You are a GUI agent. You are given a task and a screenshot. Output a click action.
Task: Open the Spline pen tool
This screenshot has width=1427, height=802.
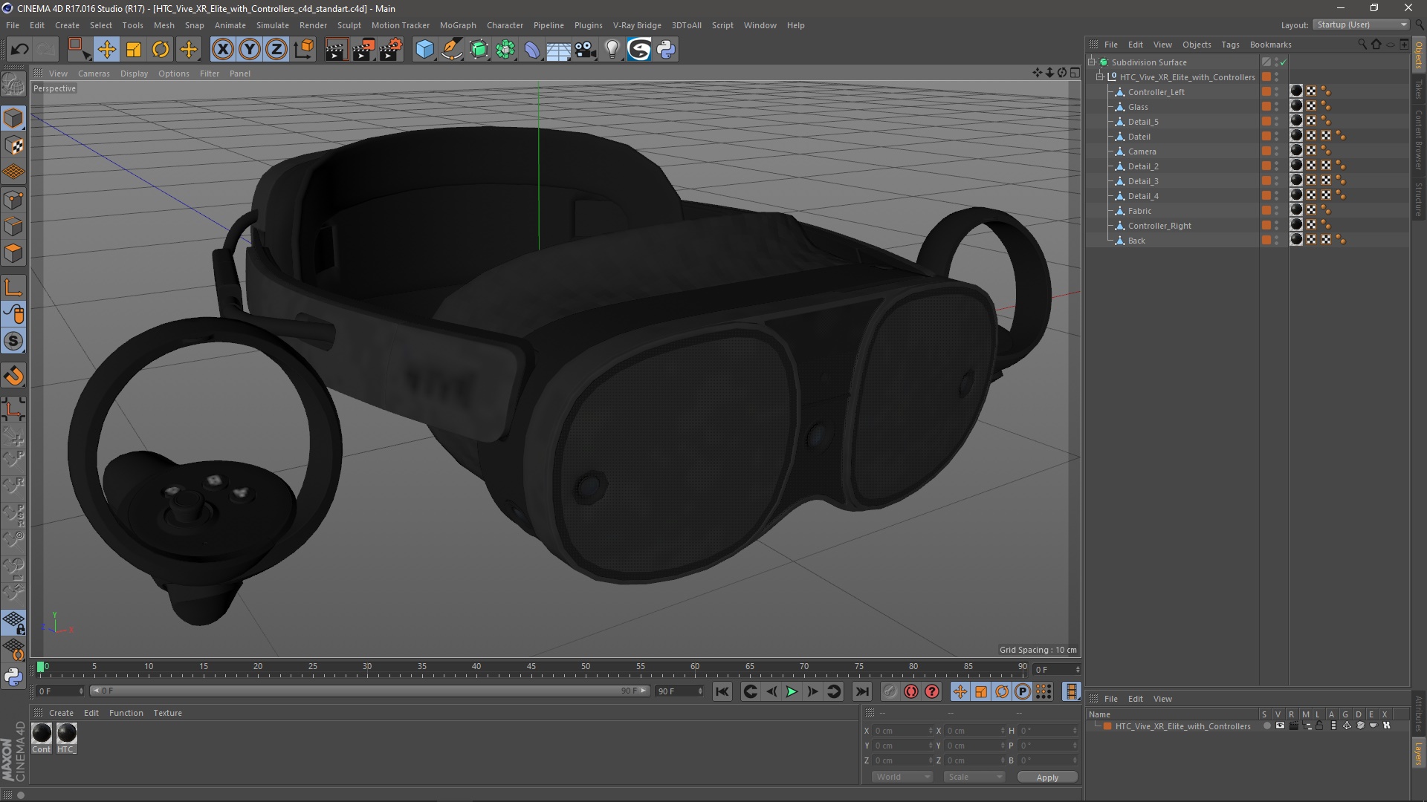452,50
